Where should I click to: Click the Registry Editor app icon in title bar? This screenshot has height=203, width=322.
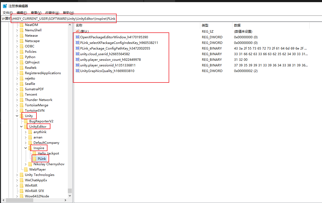tap(5, 6)
